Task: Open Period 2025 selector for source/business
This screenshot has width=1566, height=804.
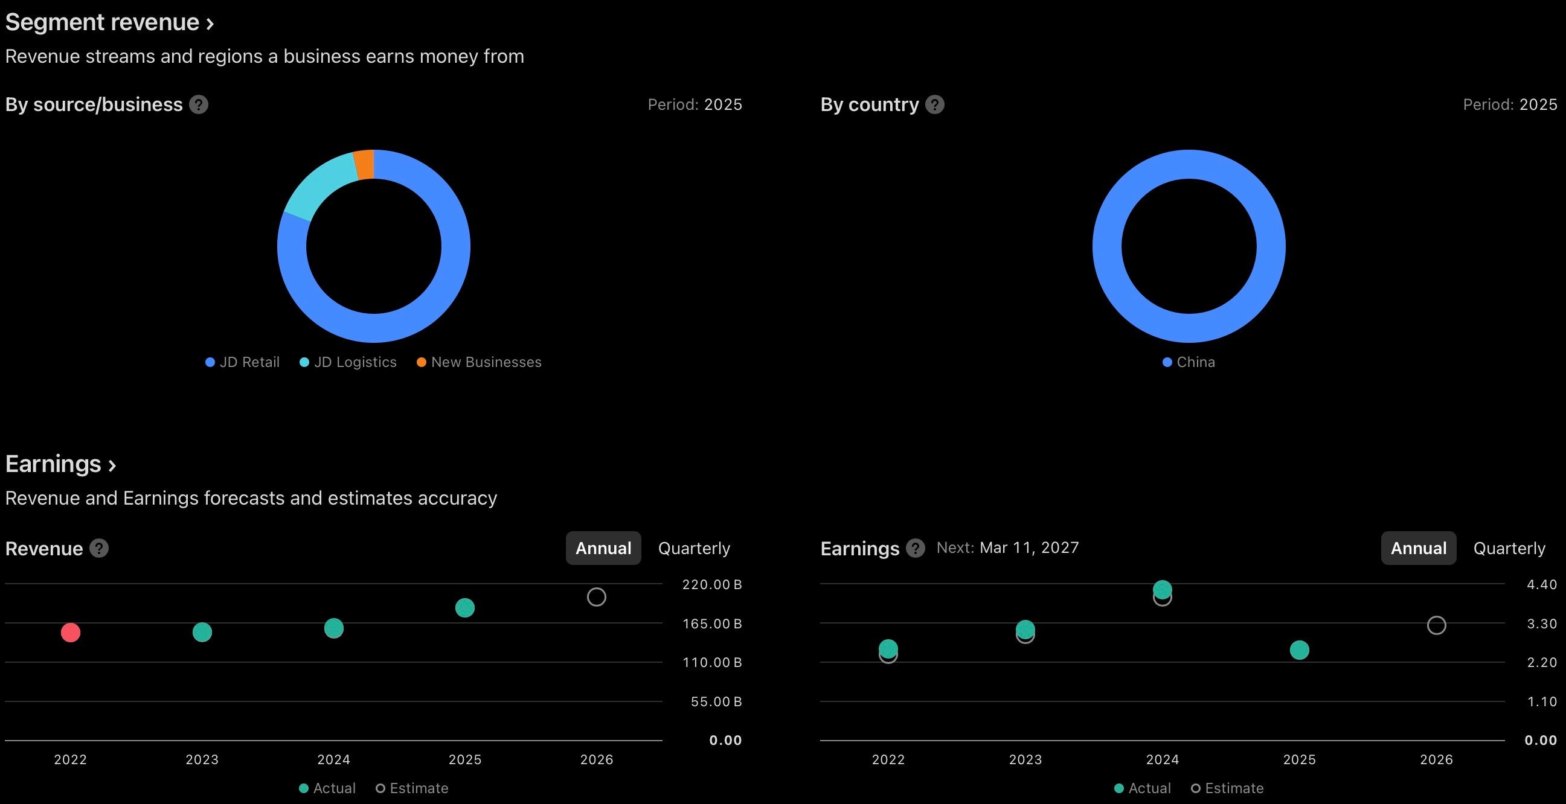Action: point(695,104)
